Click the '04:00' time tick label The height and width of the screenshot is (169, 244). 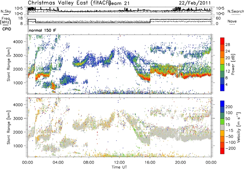[58, 163]
